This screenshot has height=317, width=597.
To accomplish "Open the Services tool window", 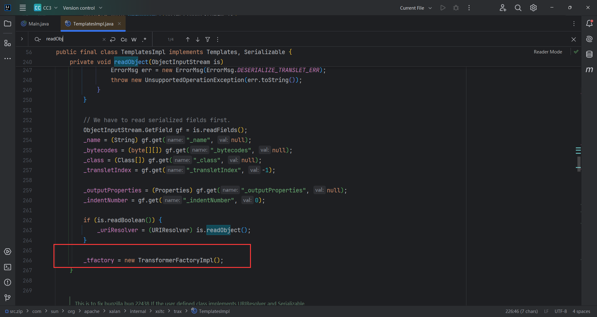I will pyautogui.click(x=8, y=251).
